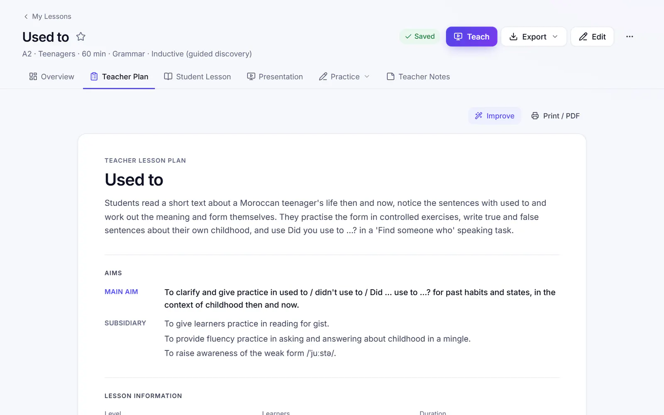Click the mingle fluency practice aim line
This screenshot has width=664, height=415.
point(317,339)
